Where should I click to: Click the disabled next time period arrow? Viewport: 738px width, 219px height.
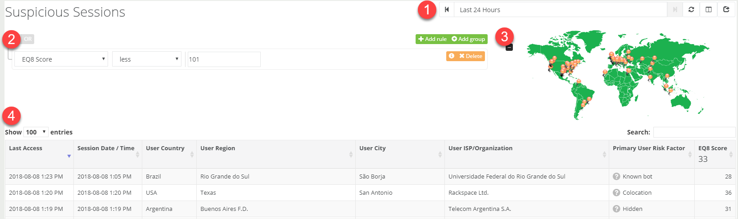(675, 9)
